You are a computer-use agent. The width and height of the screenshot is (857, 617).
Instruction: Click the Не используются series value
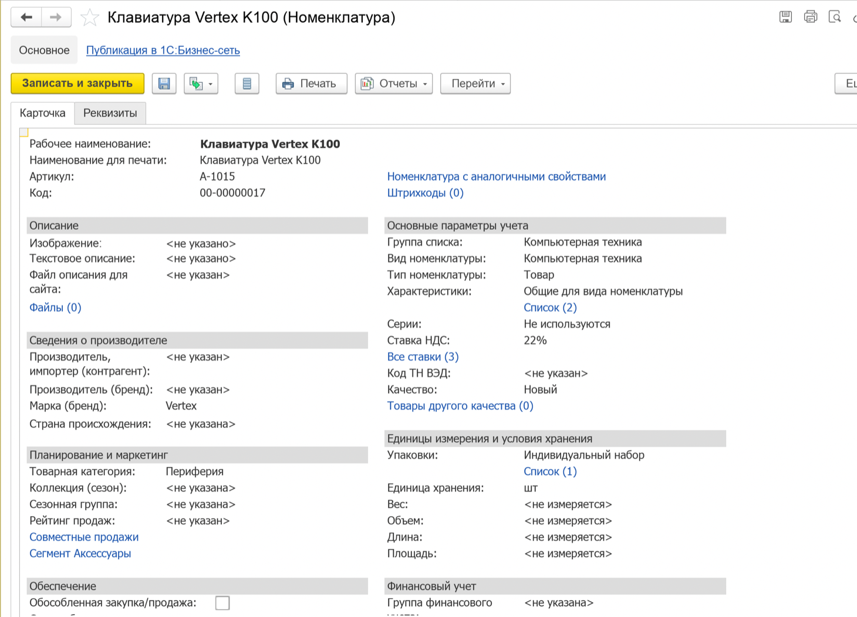[x=567, y=324]
